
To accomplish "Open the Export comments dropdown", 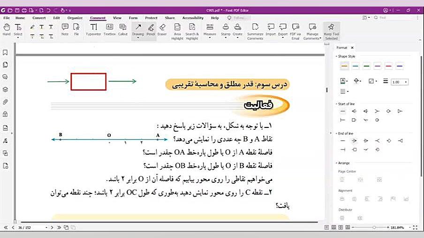I will 282,37.
